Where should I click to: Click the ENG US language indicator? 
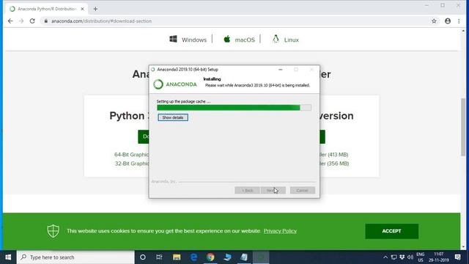click(420, 257)
